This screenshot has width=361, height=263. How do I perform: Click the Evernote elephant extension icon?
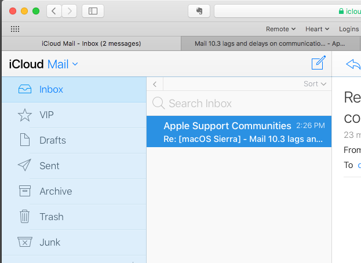(x=199, y=11)
